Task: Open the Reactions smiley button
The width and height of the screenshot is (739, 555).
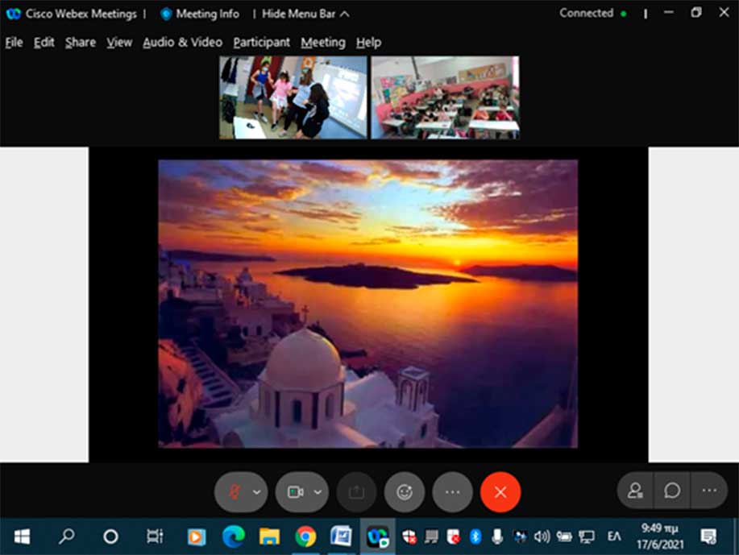Action: (x=405, y=492)
